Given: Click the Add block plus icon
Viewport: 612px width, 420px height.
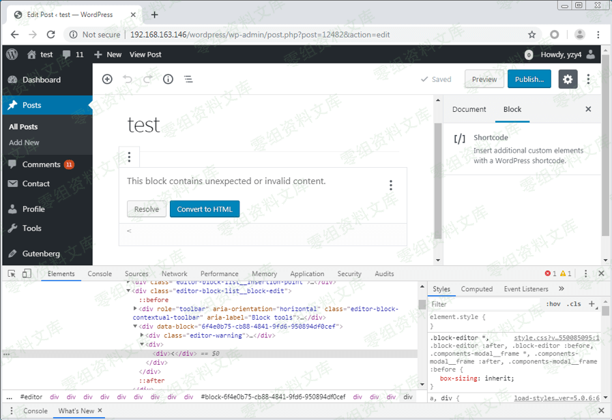Looking at the screenshot, I should coord(107,79).
